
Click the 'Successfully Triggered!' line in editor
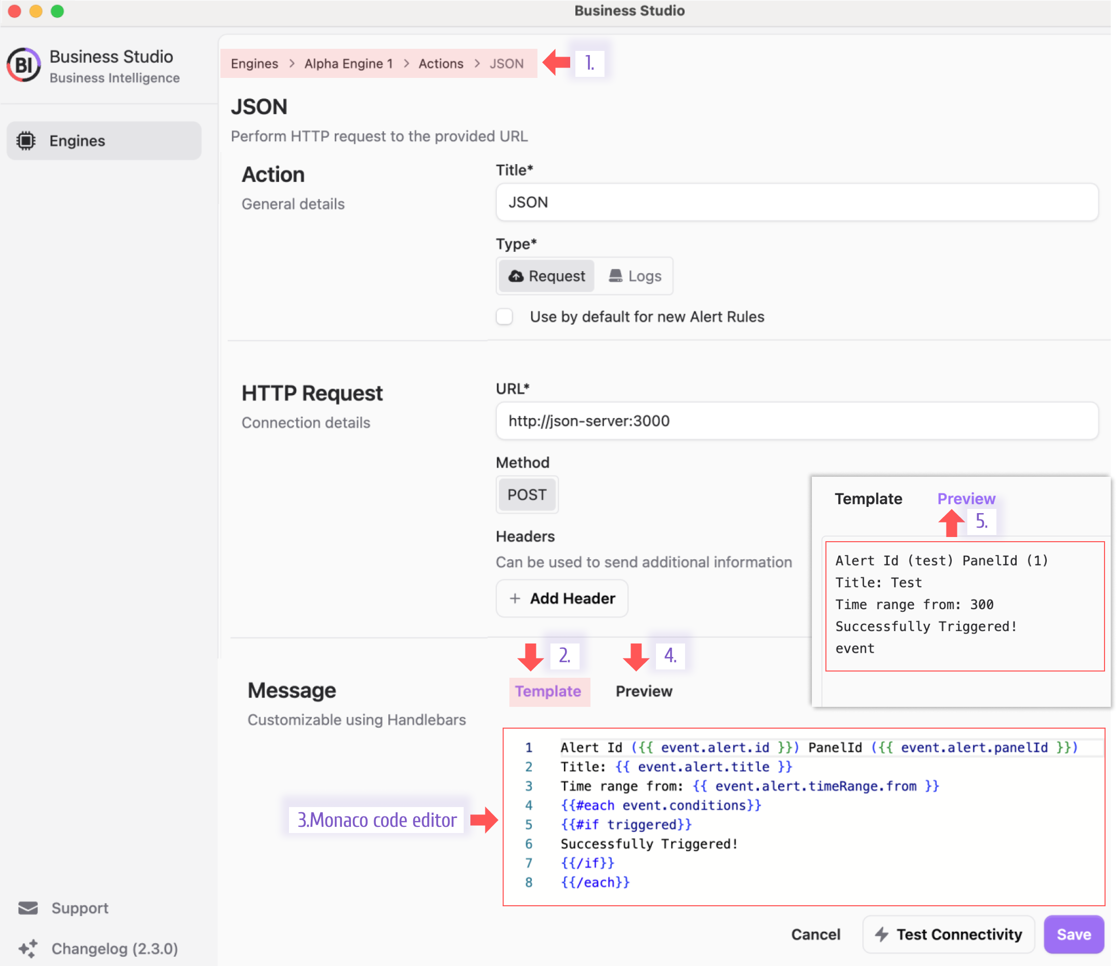click(649, 844)
